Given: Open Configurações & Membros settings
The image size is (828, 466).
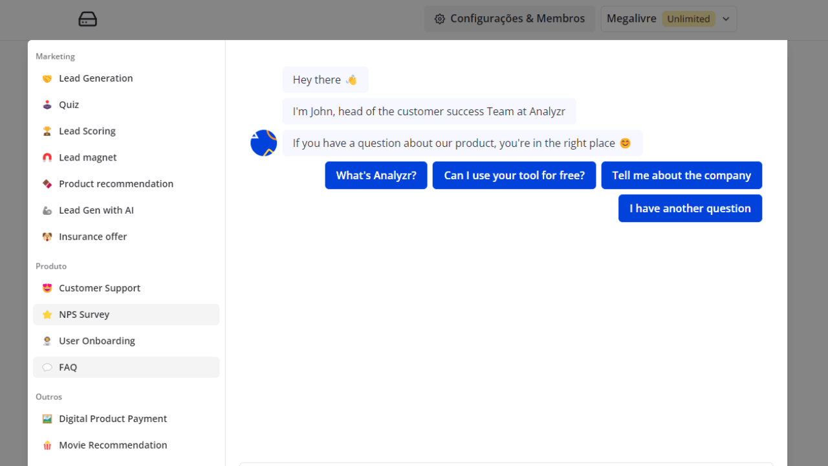Looking at the screenshot, I should tap(510, 19).
